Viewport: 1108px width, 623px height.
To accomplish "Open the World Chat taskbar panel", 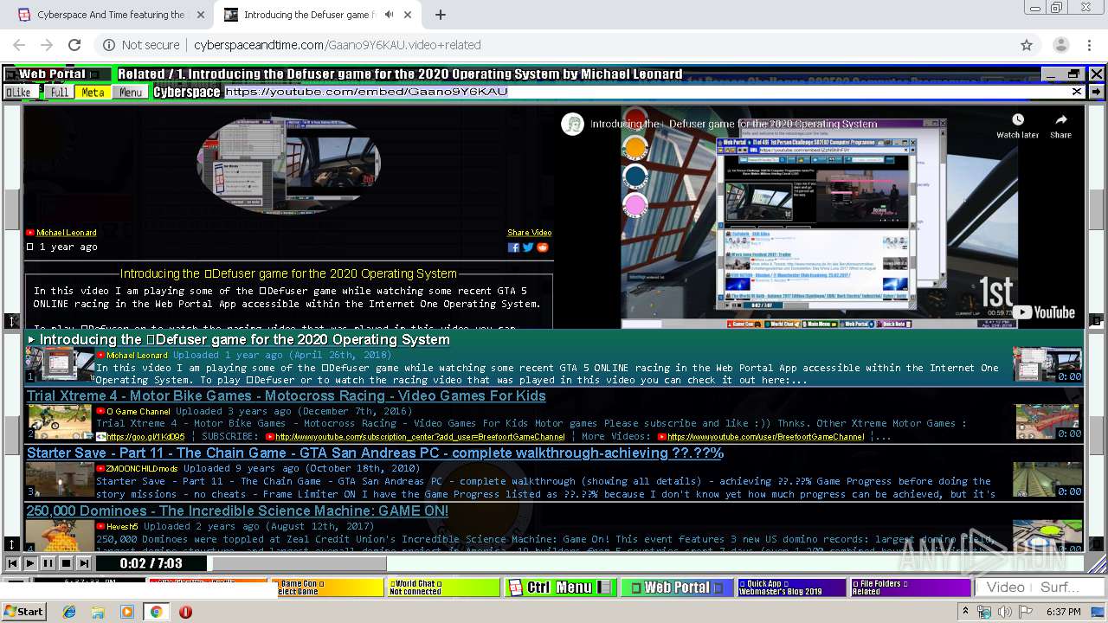I will click(x=444, y=588).
